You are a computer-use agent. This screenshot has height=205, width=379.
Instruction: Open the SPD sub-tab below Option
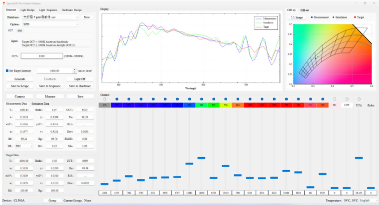pos(19,30)
